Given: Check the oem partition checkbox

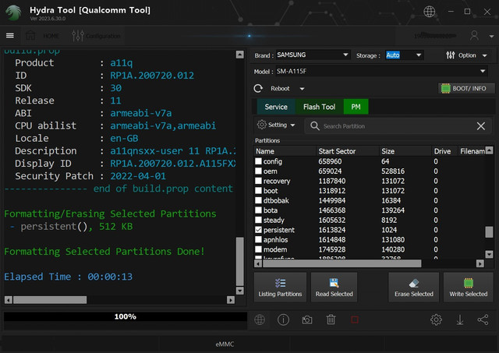Looking at the screenshot, I should (x=258, y=171).
